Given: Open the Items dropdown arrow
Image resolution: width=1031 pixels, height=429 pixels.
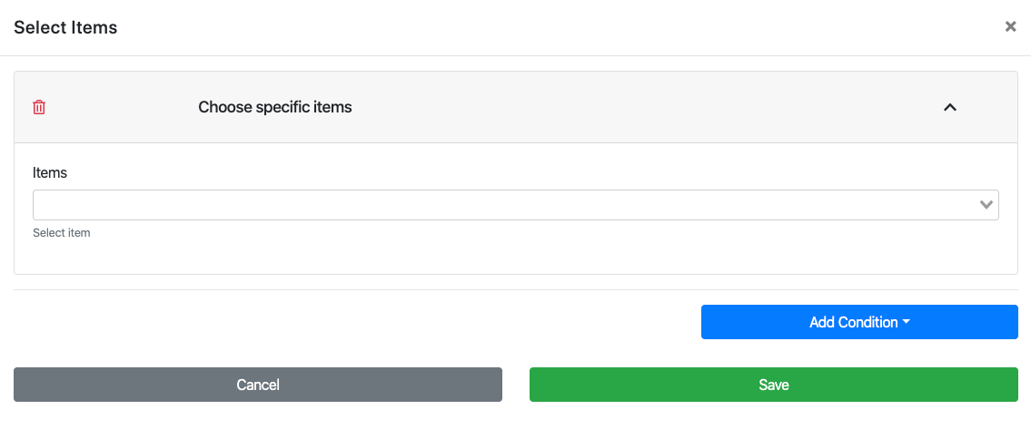Looking at the screenshot, I should [986, 205].
